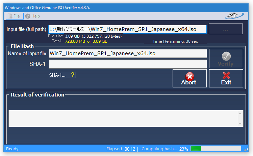253x156 pixels.
Task: Click the Verify checkmark button
Action: point(226,58)
